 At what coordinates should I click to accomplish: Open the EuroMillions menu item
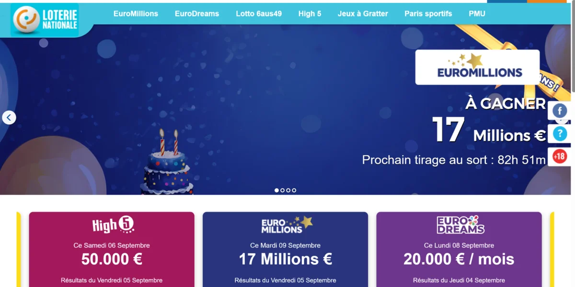(136, 14)
